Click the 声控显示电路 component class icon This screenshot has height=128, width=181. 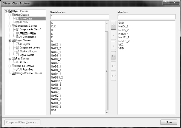click(17, 33)
